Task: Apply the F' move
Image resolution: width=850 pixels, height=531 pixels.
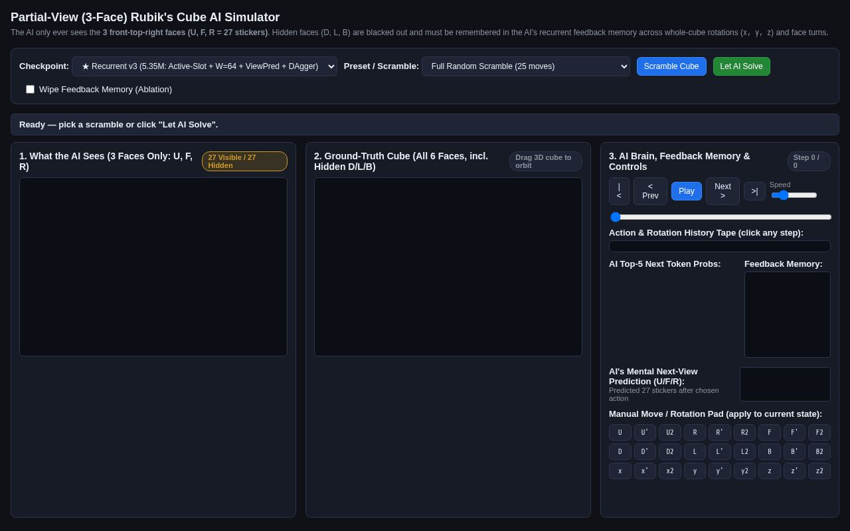Action: [794, 433]
